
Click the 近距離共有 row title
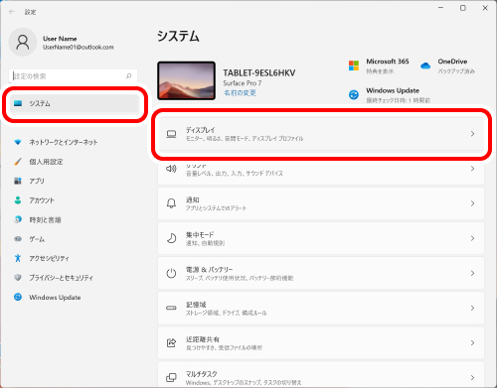pyautogui.click(x=203, y=339)
